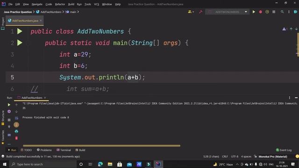Rerun the program in the Run panel
Image resolution: width=299 pixels, height=168 pixels.
click(x=9, y=105)
